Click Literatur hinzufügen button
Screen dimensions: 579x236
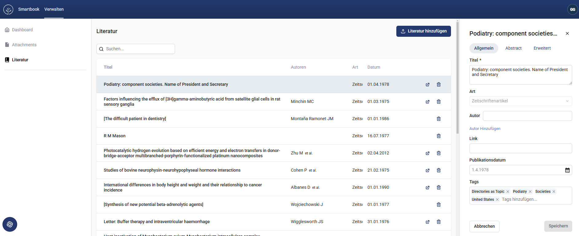pos(423,31)
